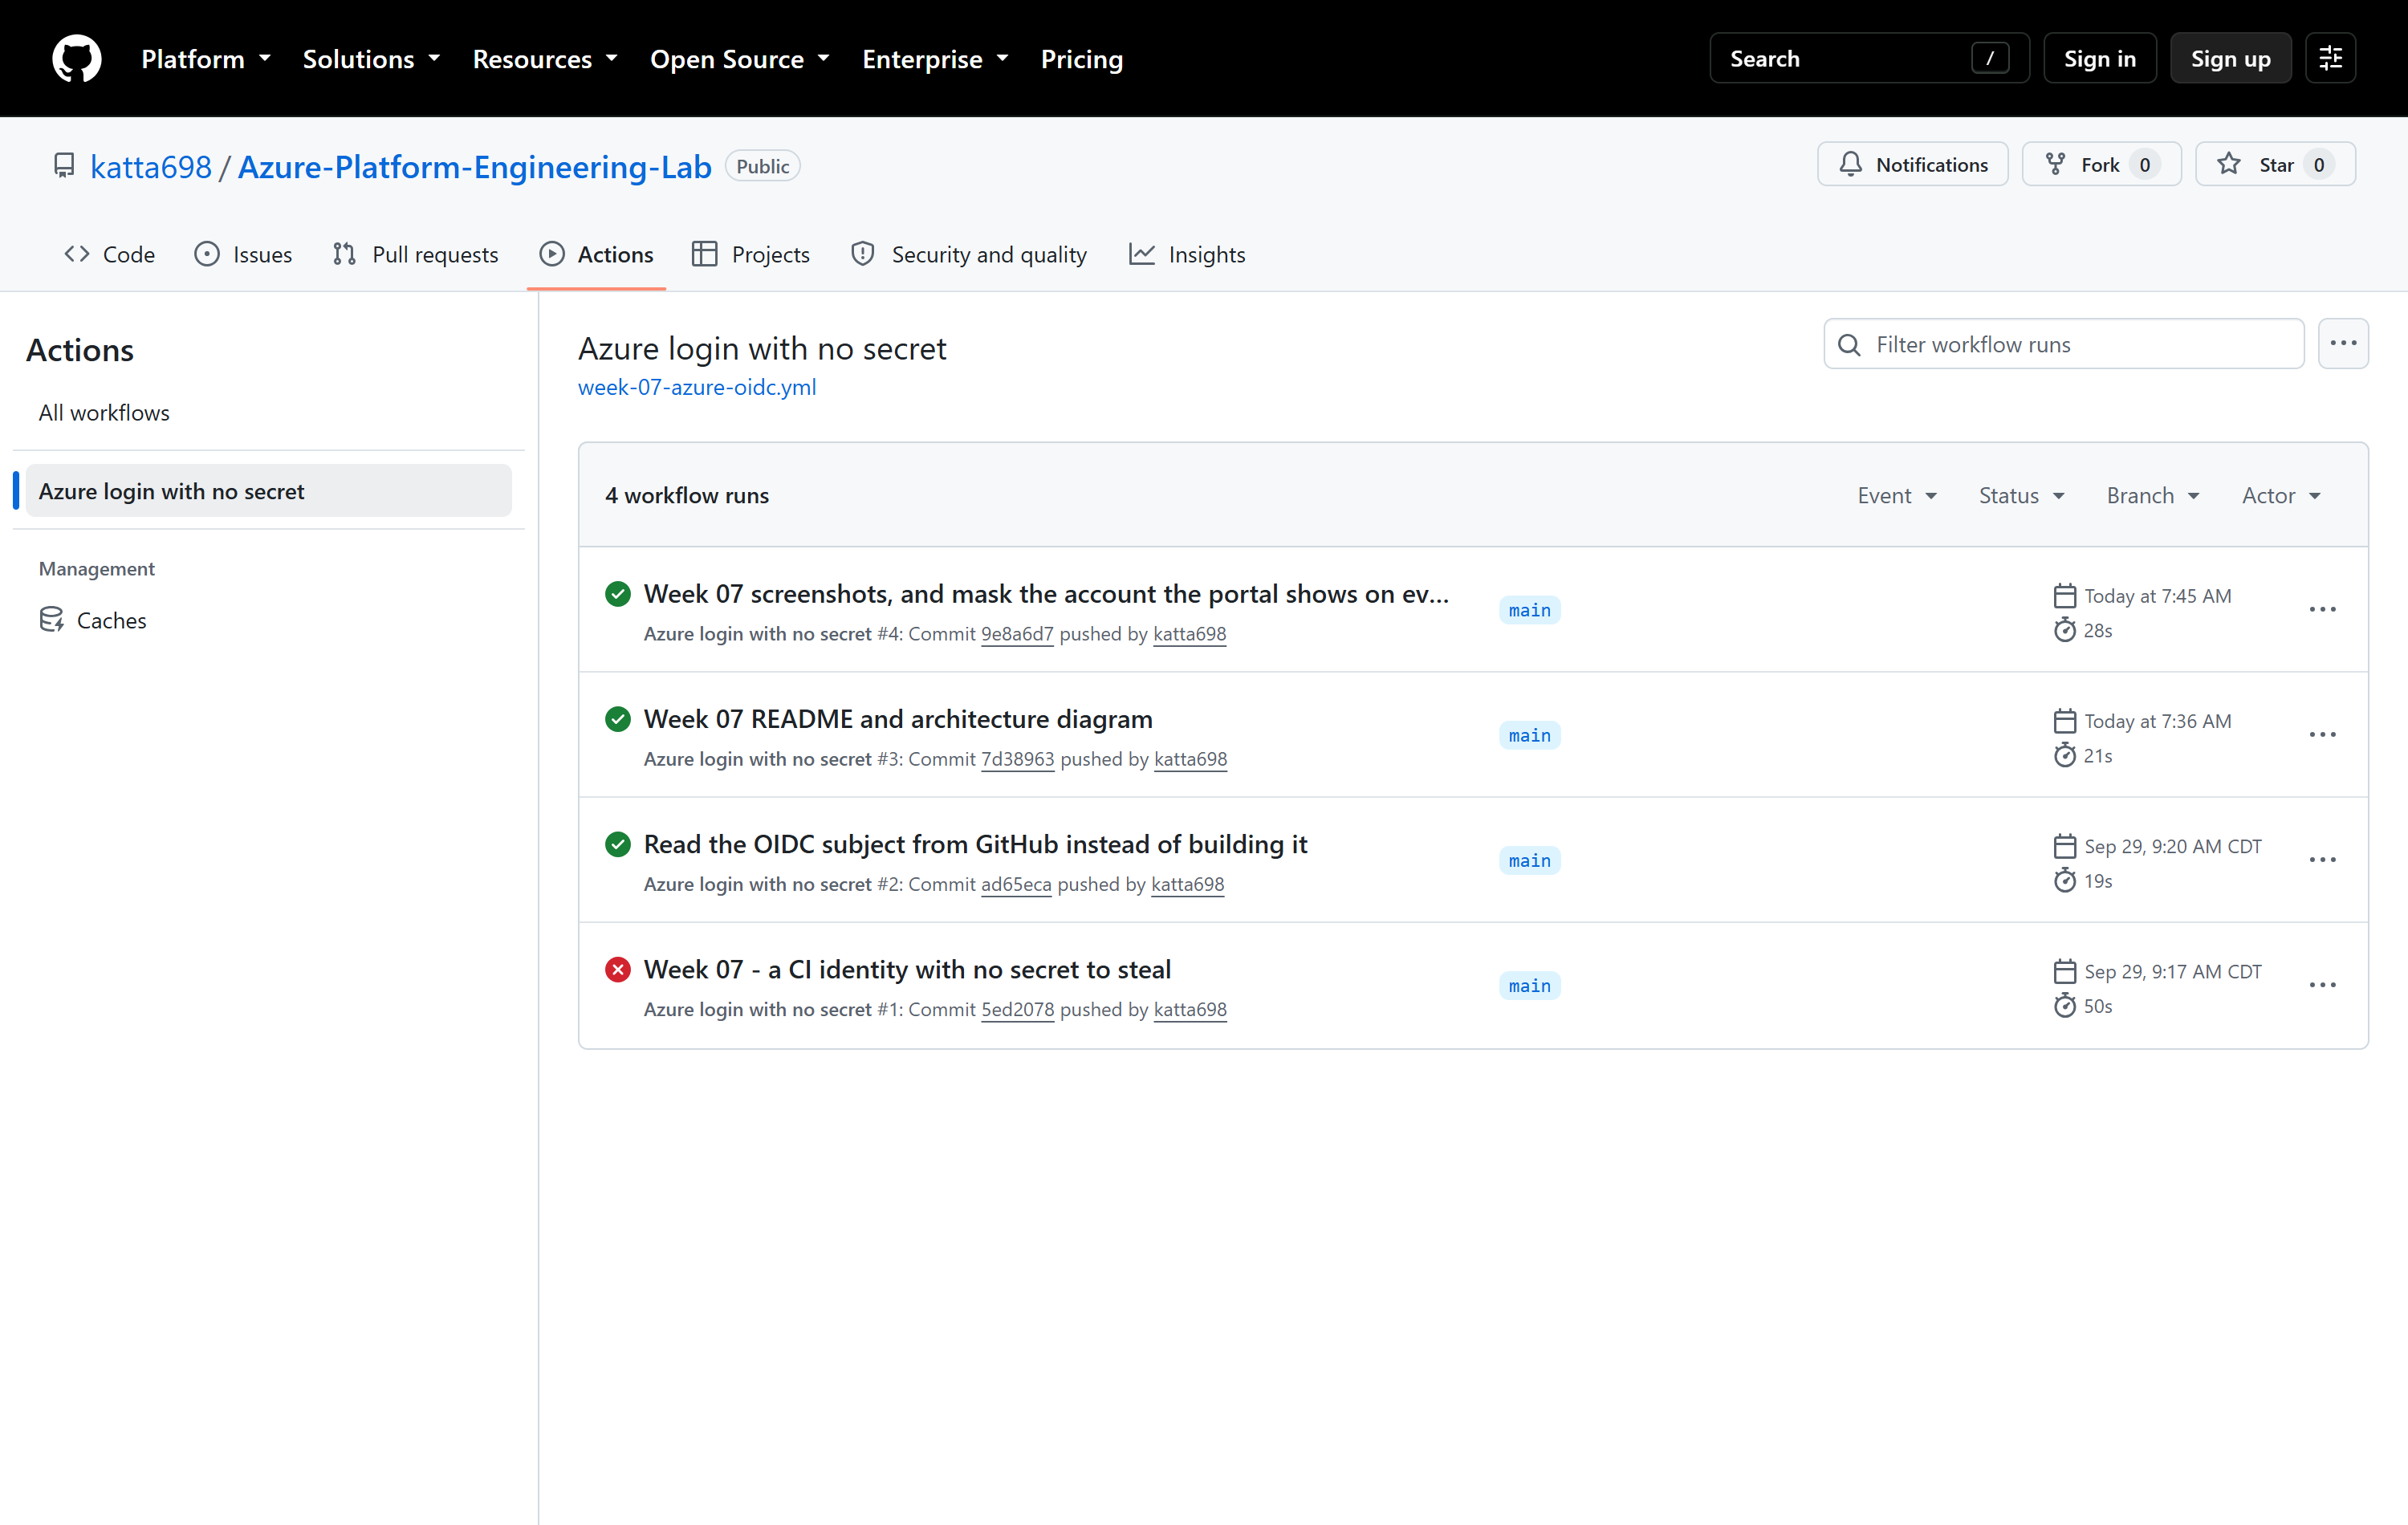This screenshot has width=2408, height=1525.
Task: Open run Read the OIDC subject from GitHub
Action: click(x=975, y=844)
